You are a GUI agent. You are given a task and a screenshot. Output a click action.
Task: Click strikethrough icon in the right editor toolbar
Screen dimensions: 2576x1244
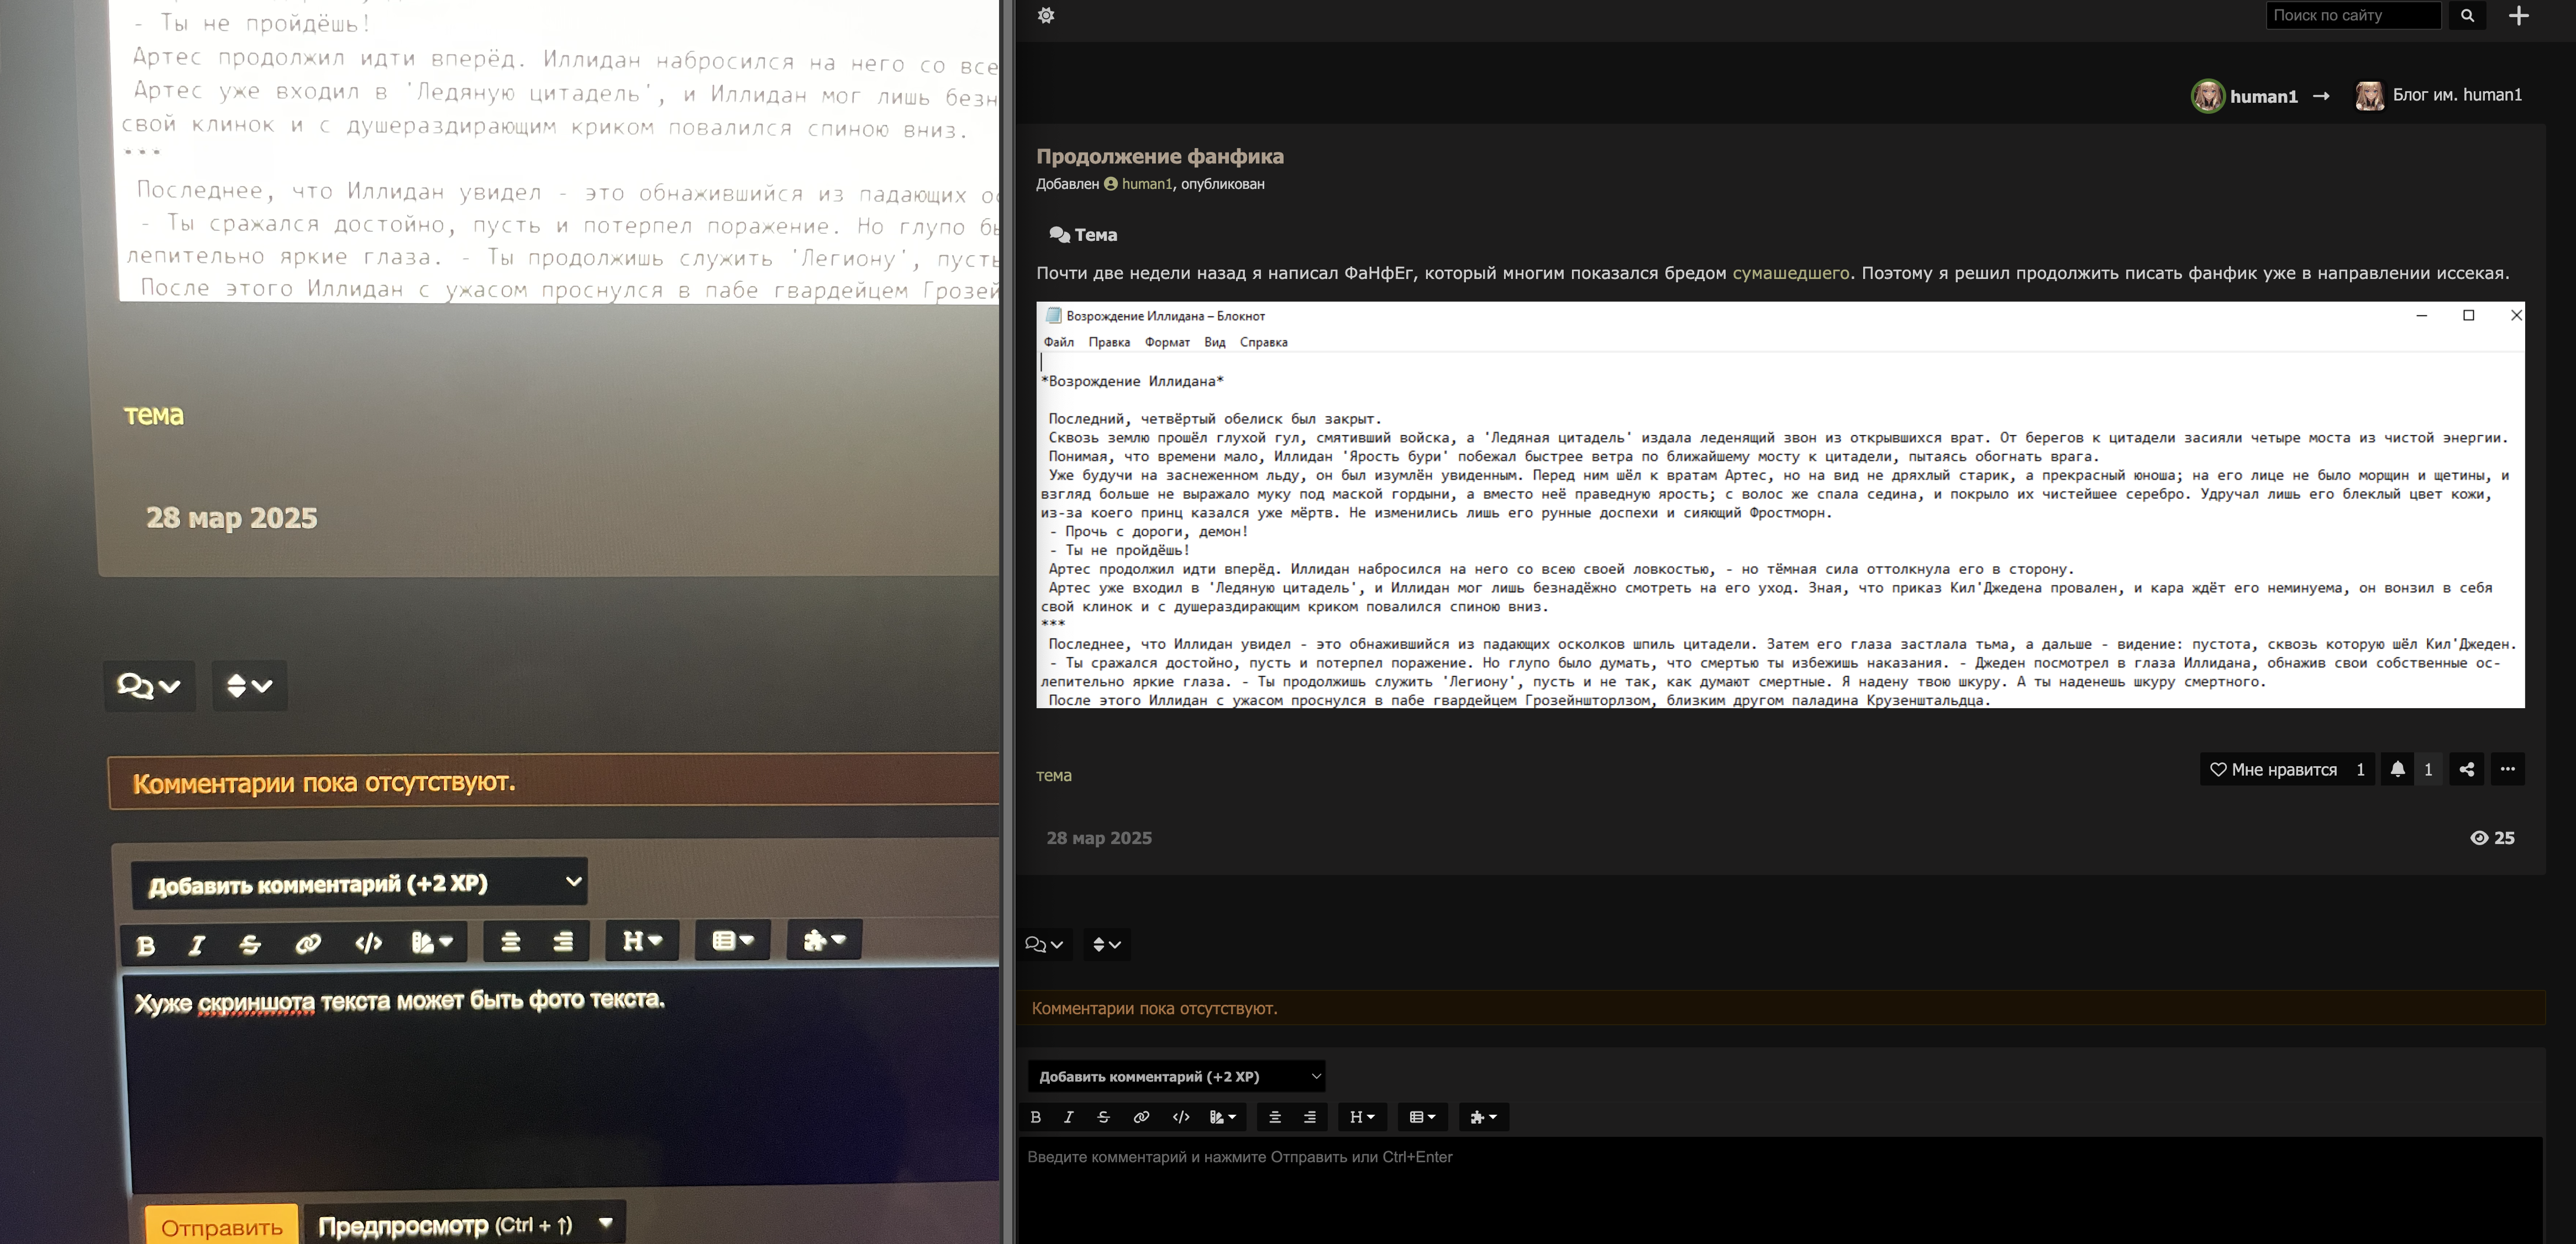click(1103, 1117)
